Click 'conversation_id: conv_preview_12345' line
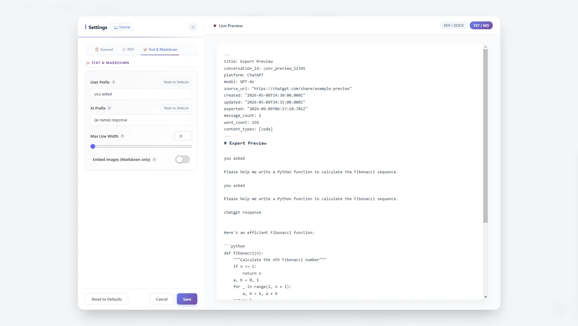Screen dimensions: 578x326 pos(264,69)
